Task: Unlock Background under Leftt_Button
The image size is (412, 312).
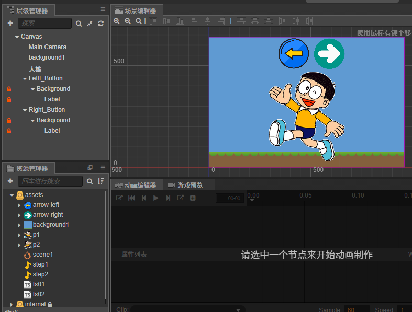Action: click(x=9, y=89)
